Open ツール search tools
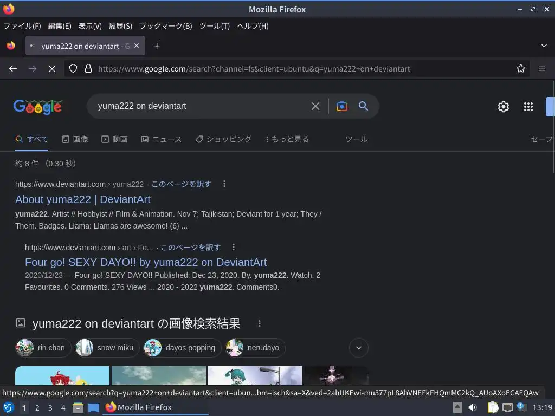555x416 pixels. (x=357, y=139)
